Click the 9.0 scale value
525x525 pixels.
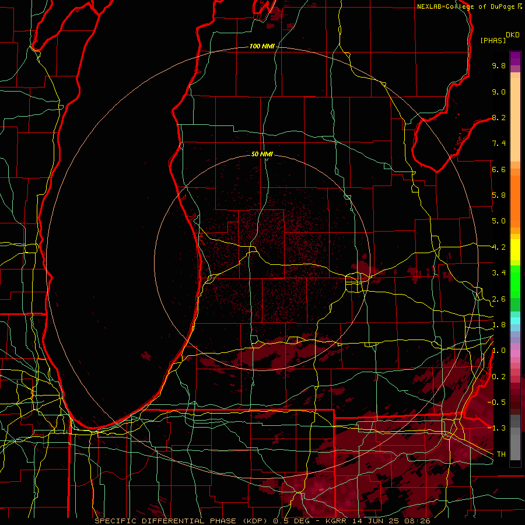coord(499,92)
